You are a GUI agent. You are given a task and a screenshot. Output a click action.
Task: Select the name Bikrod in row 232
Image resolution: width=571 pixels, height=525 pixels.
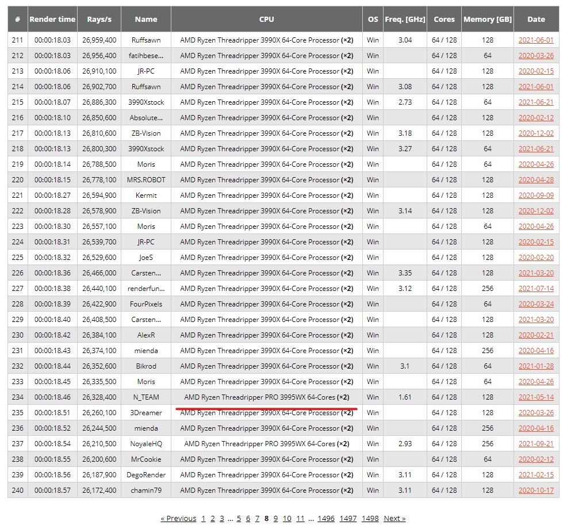pos(146,366)
